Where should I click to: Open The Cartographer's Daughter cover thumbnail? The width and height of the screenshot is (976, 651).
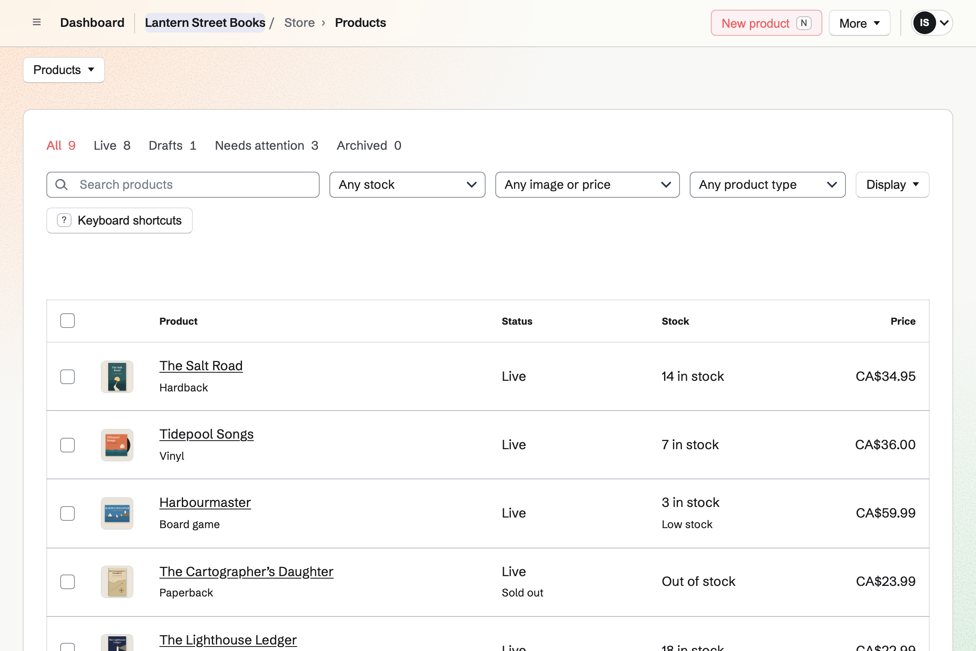117,582
